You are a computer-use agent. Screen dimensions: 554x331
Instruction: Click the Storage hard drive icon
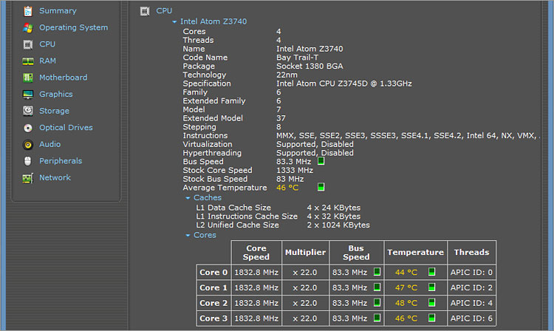pyautogui.click(x=28, y=111)
